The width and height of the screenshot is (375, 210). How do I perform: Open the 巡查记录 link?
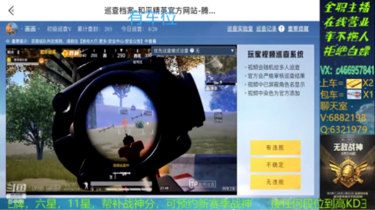click(266, 29)
